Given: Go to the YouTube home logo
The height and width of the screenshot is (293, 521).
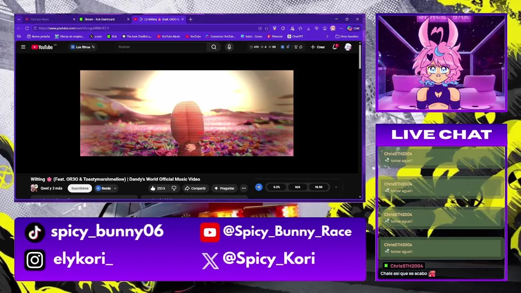Looking at the screenshot, I should coord(42,47).
